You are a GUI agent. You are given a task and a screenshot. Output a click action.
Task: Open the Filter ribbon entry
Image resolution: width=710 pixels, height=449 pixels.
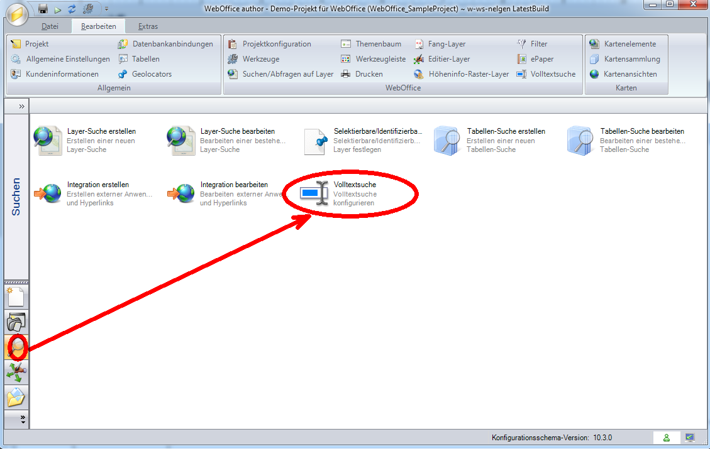(538, 44)
